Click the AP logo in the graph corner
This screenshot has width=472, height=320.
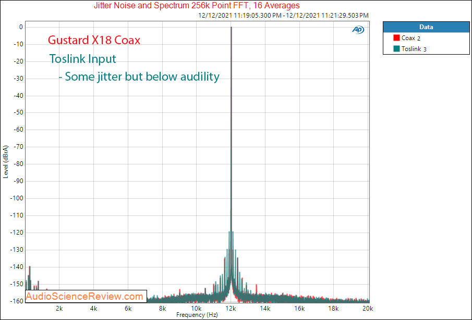point(358,30)
